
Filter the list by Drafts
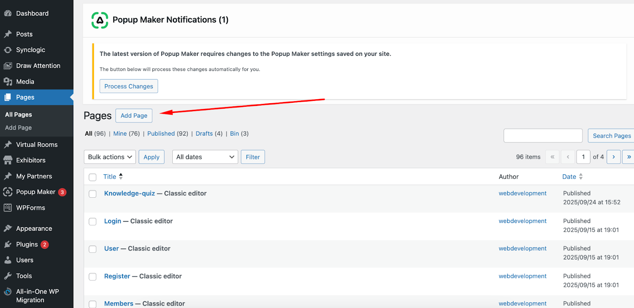click(x=204, y=134)
